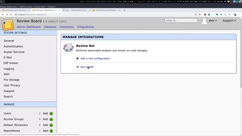Viewport: 242px width, 136px height.
Task: Open Search settings in sidebar
Action: pos(8,97)
